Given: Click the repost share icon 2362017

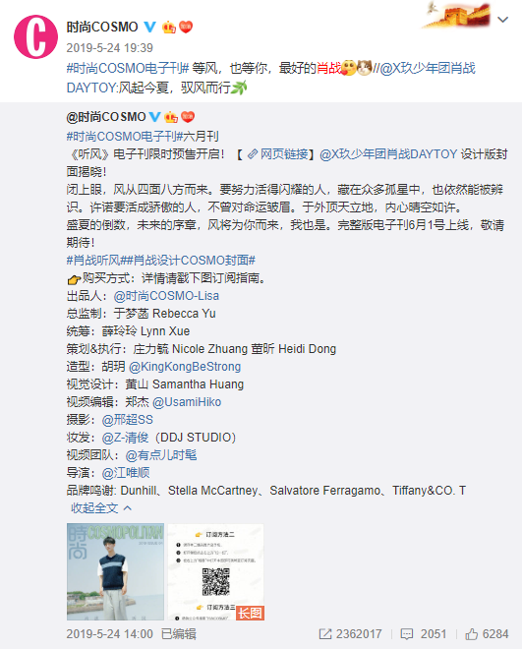Looking at the screenshot, I should click(325, 634).
